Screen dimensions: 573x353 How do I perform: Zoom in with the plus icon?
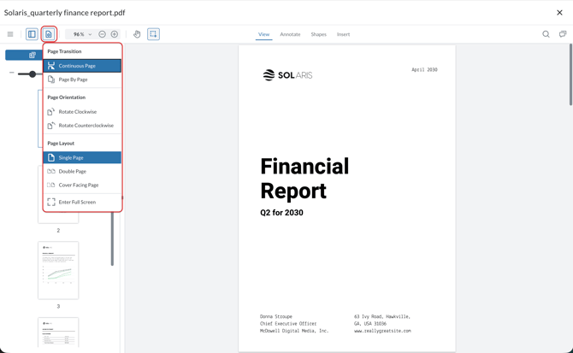coord(115,34)
